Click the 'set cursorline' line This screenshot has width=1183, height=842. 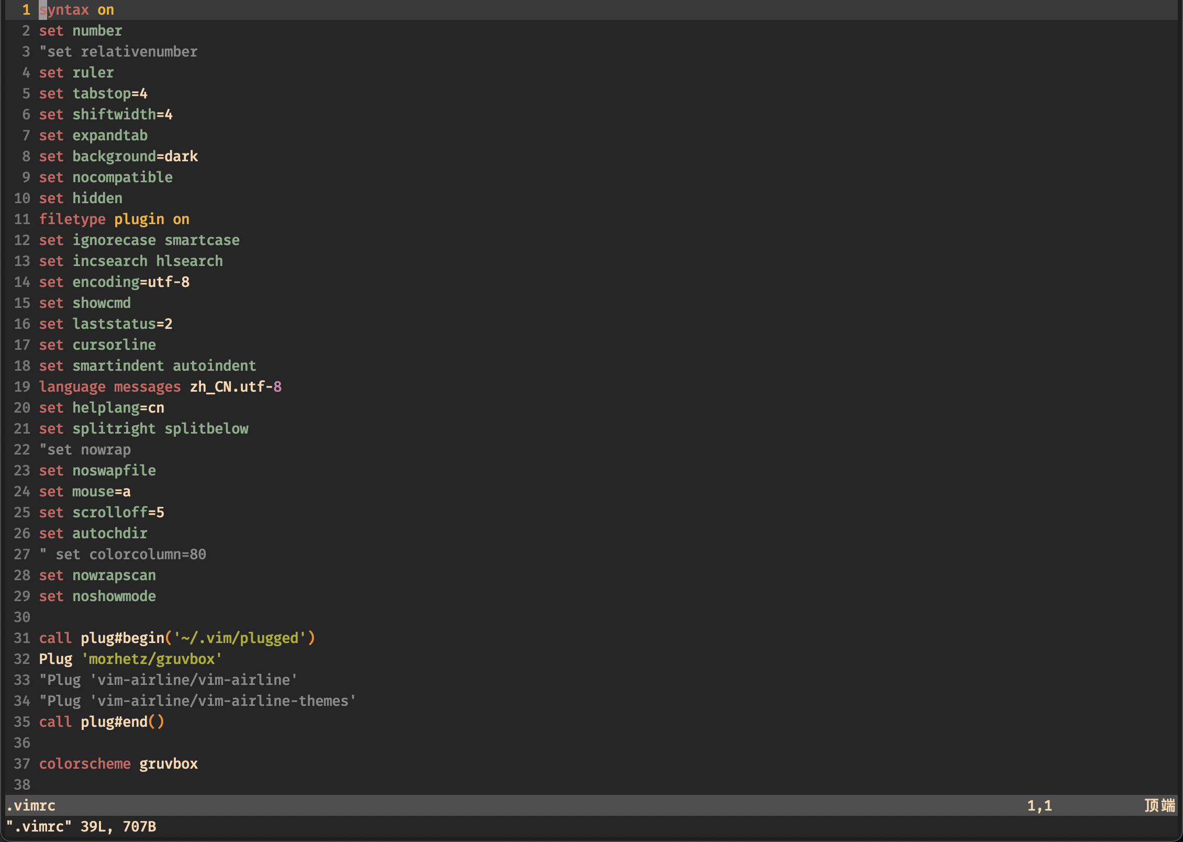pos(97,345)
